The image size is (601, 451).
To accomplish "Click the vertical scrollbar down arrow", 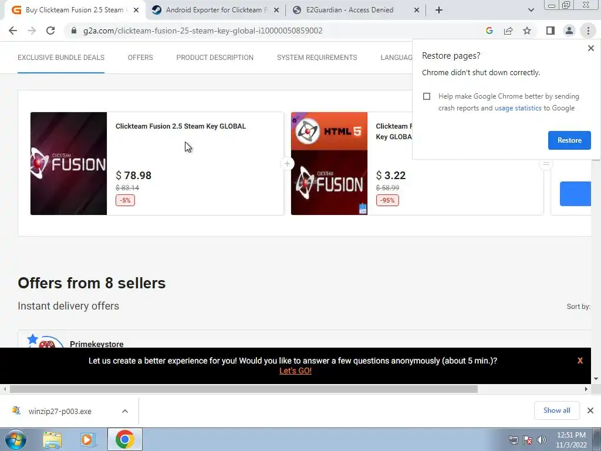I will (x=596, y=379).
